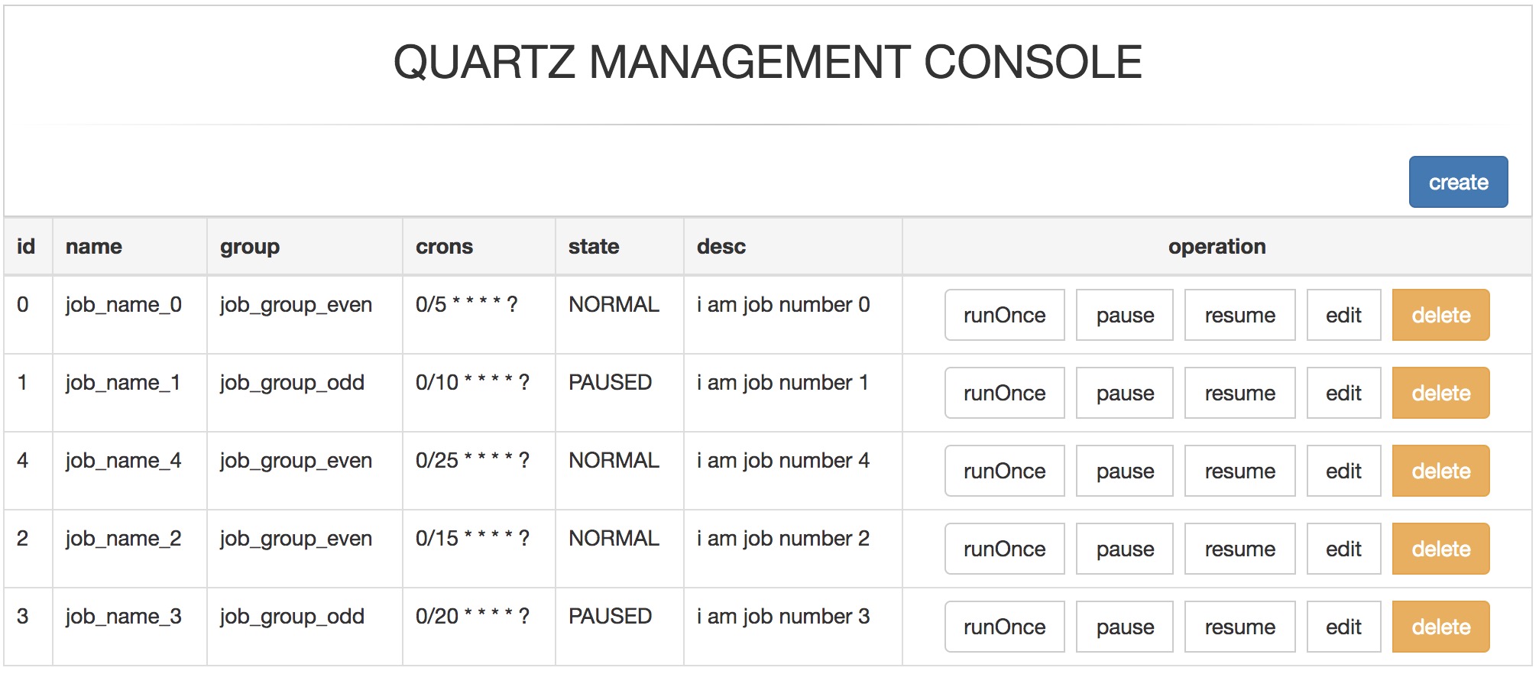Select the job_name_2 name cell
Image resolution: width=1539 pixels, height=674 pixels.
[x=124, y=539]
